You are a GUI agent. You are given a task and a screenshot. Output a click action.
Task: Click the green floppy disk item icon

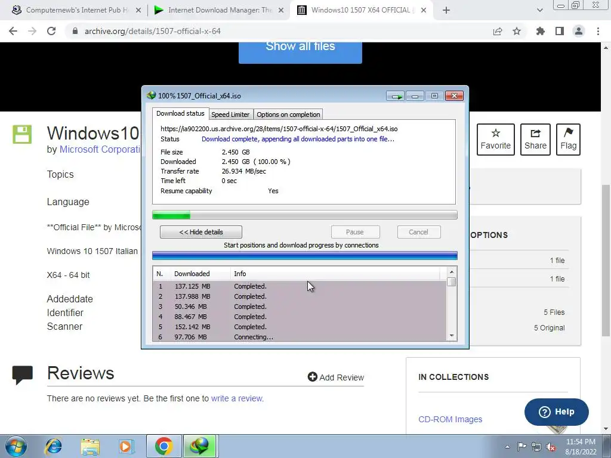[x=22, y=134]
